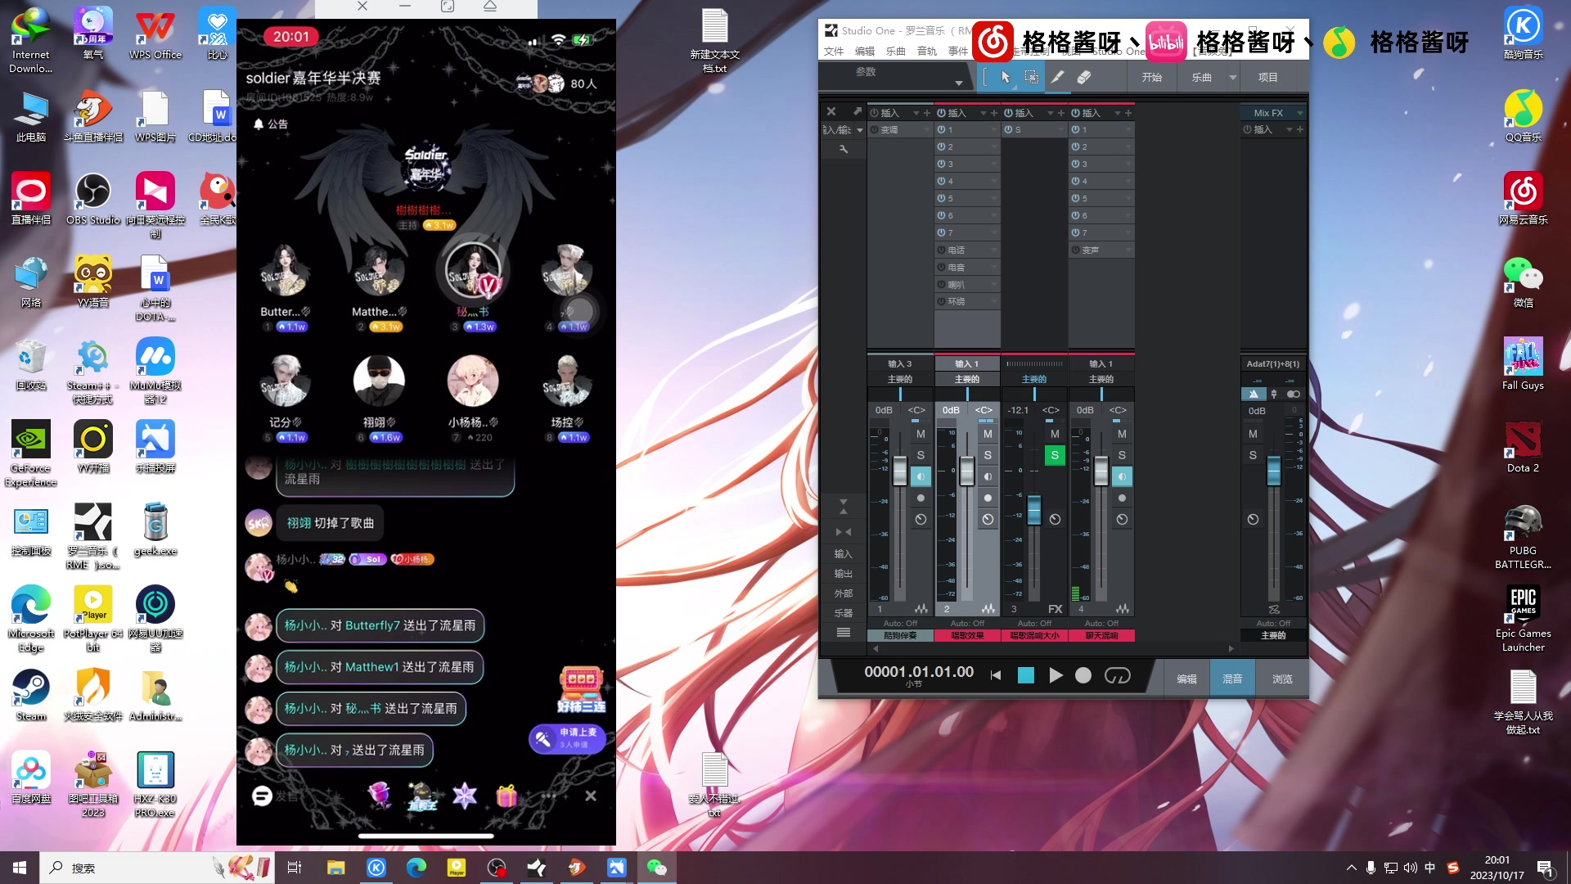Expand hidden system tray icons chevron
This screenshot has width=1571, height=884.
1351,868
